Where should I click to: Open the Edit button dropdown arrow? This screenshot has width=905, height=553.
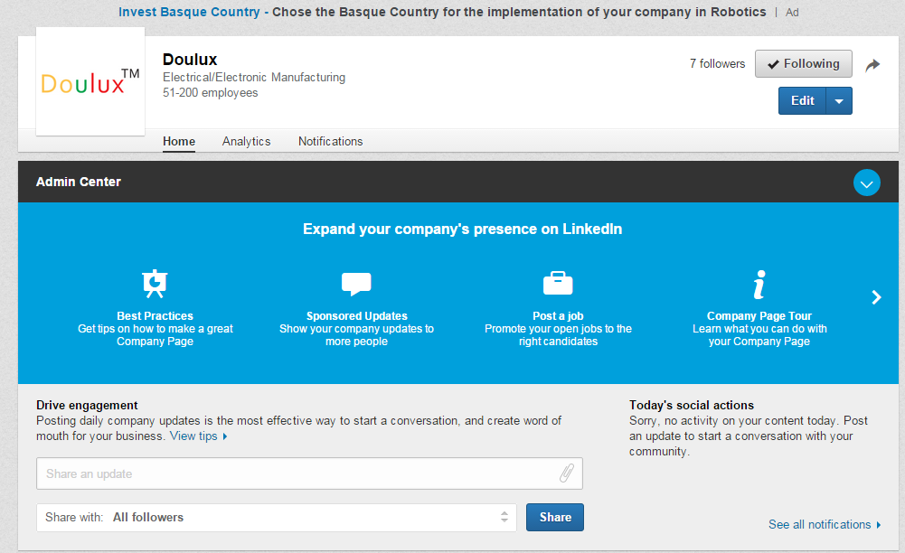click(x=839, y=101)
